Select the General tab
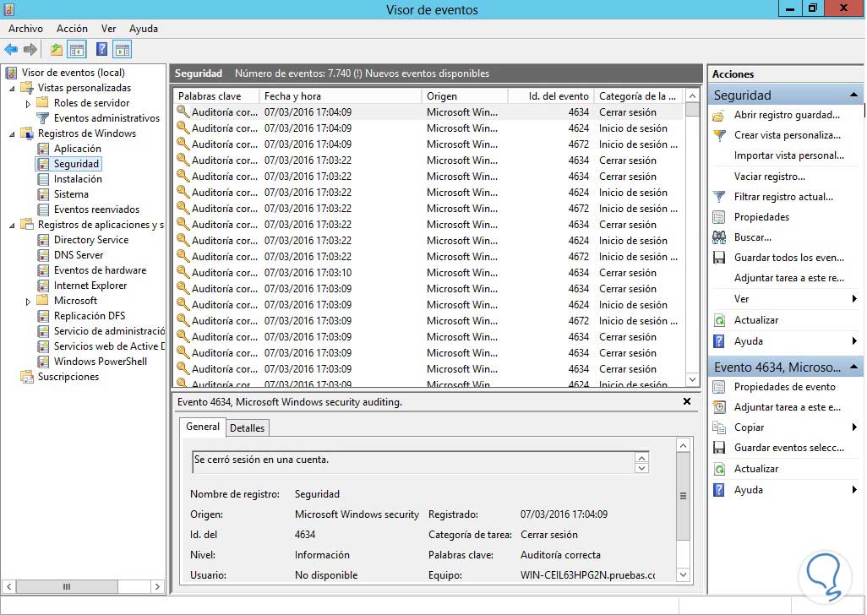Viewport: 867px width, 615px height. coord(202,427)
